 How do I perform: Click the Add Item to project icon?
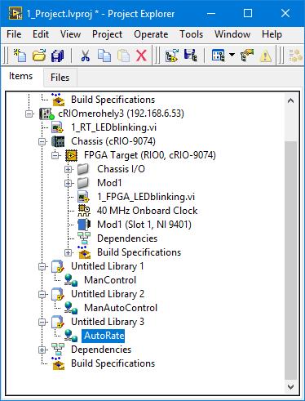tap(172, 56)
